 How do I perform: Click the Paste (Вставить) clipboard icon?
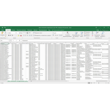coord(2,33)
